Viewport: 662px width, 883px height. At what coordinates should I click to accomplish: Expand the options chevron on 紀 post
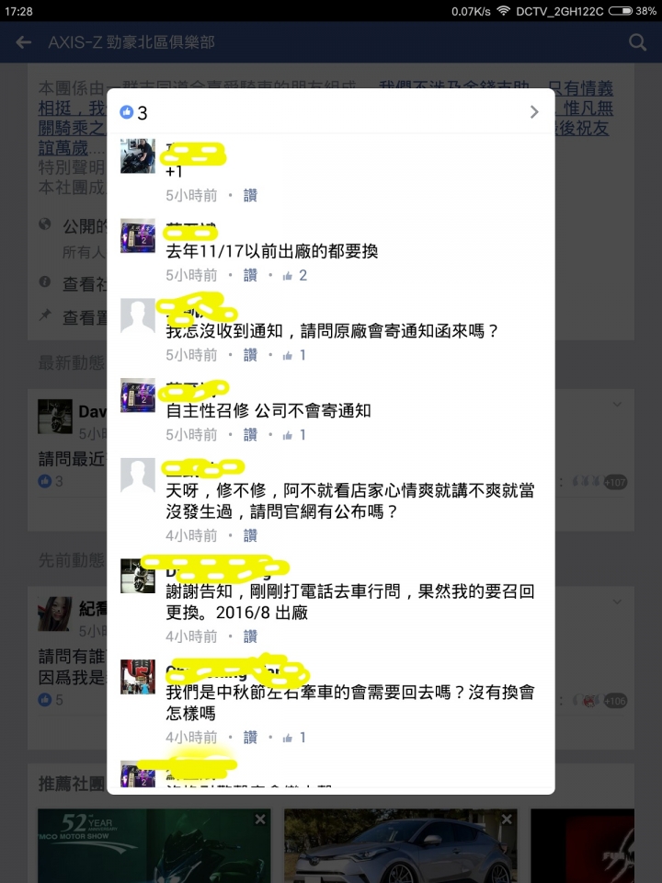tap(618, 602)
